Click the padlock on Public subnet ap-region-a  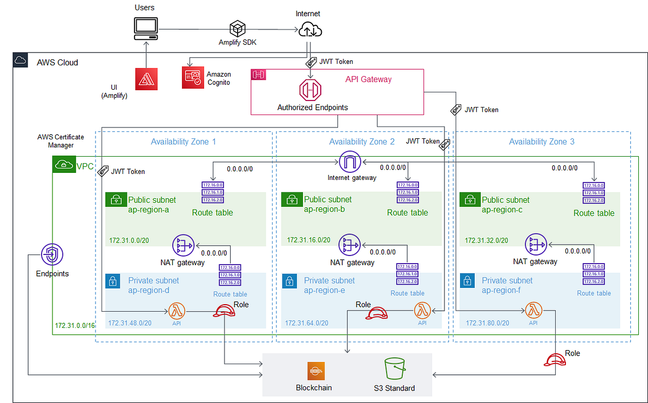[x=116, y=199]
